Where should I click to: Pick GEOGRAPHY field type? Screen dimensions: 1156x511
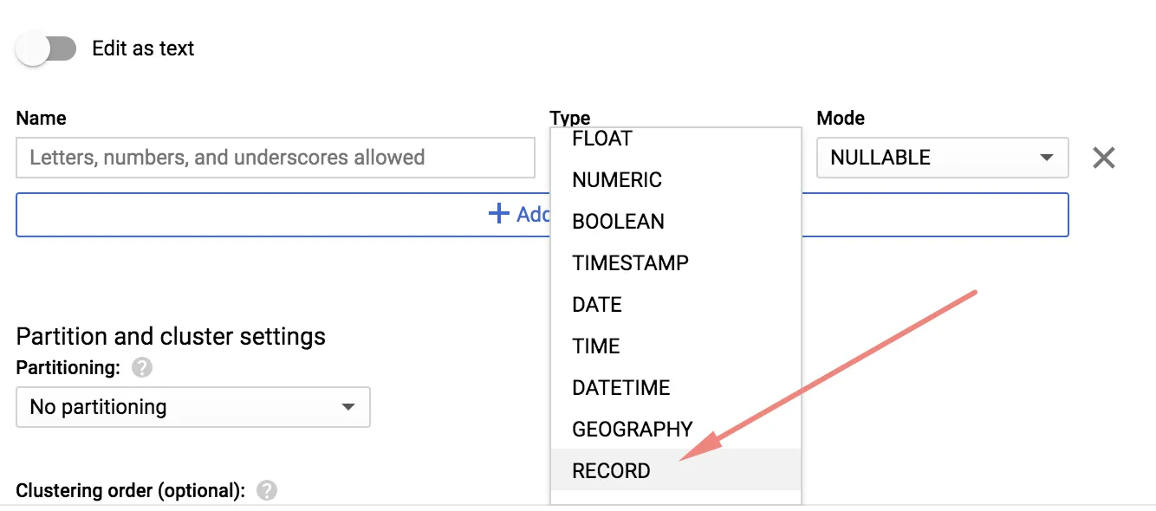pos(633,430)
